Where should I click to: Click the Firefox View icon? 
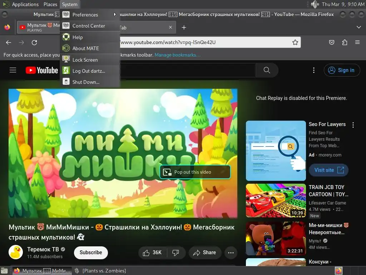coord(7,27)
